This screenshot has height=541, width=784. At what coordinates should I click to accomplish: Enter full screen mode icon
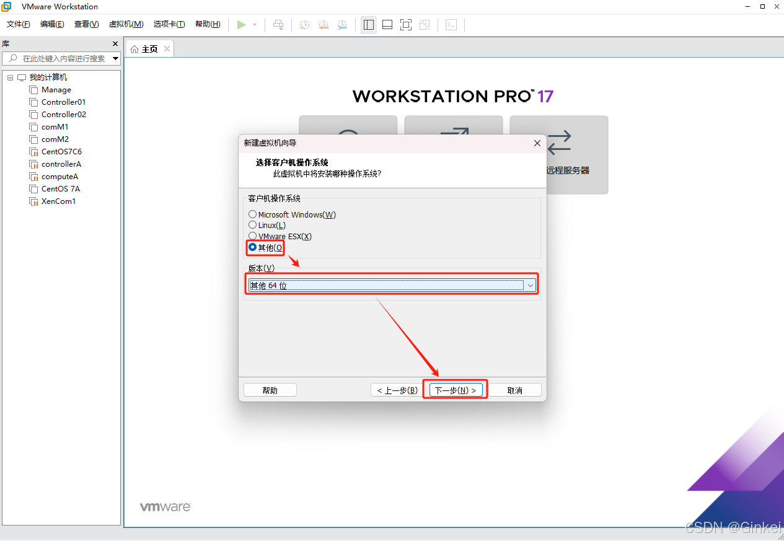tap(406, 25)
